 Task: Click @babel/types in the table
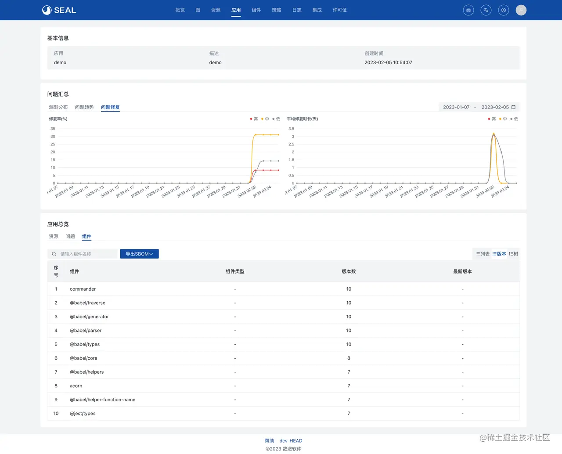[x=85, y=344]
